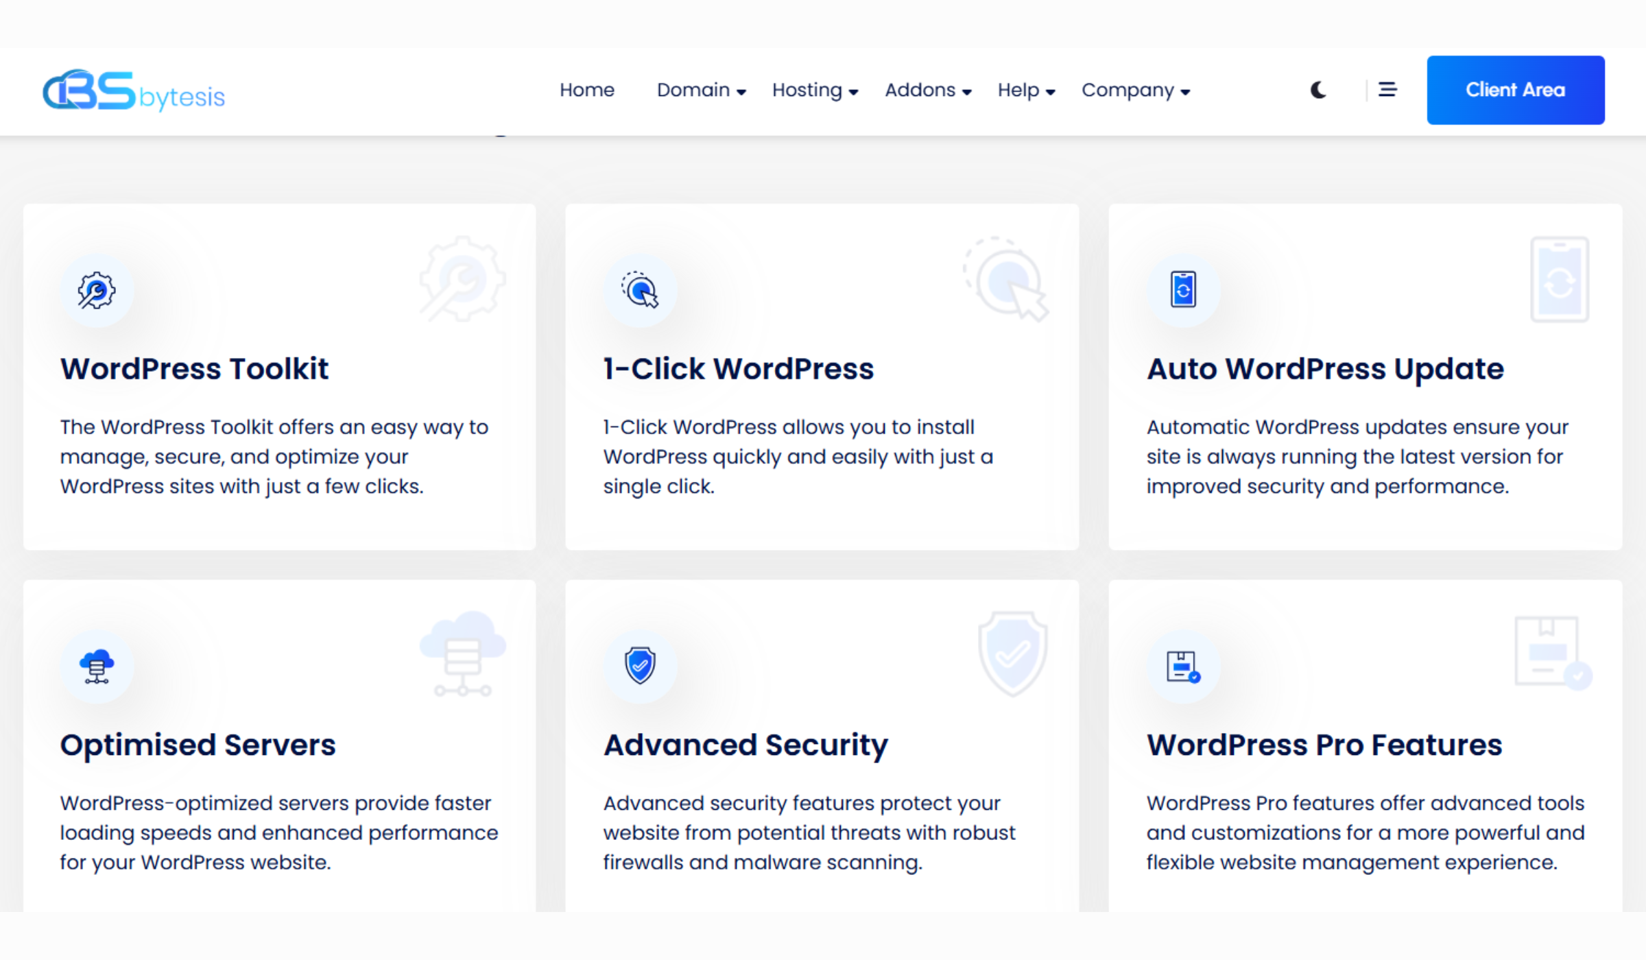
Task: Open the hamburger menu icon
Action: click(x=1387, y=90)
